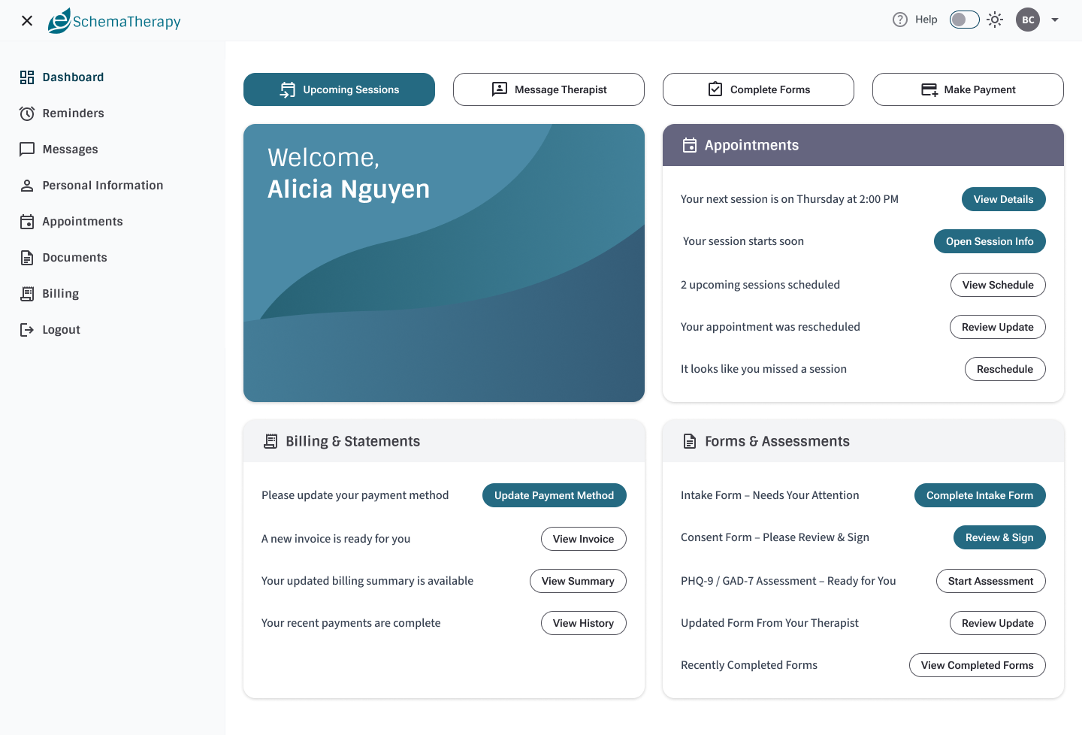Open Help from the question mark icon
This screenshot has height=735, width=1082.
tap(900, 20)
